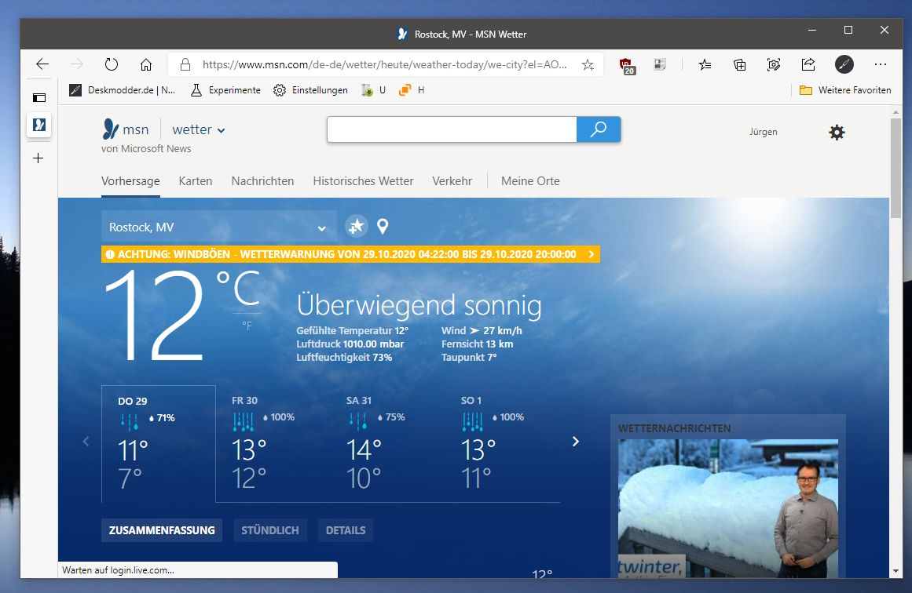Image resolution: width=912 pixels, height=593 pixels.
Task: Select the DO 29 forecast day
Action: (x=158, y=444)
